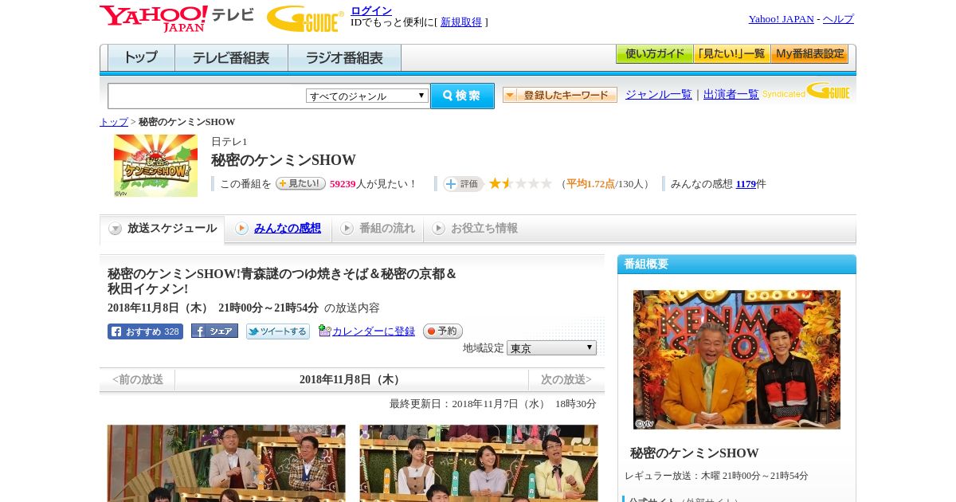956x502 pixels.
Task: Go to <前の放送 previous broadcast
Action: pos(138,380)
